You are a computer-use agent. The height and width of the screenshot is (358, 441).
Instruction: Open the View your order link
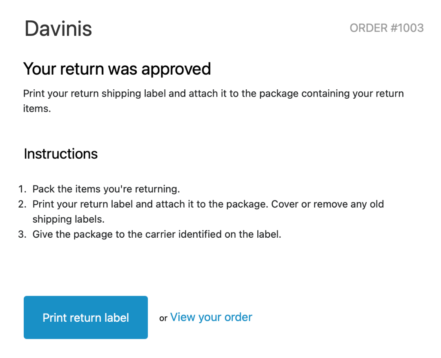(211, 317)
